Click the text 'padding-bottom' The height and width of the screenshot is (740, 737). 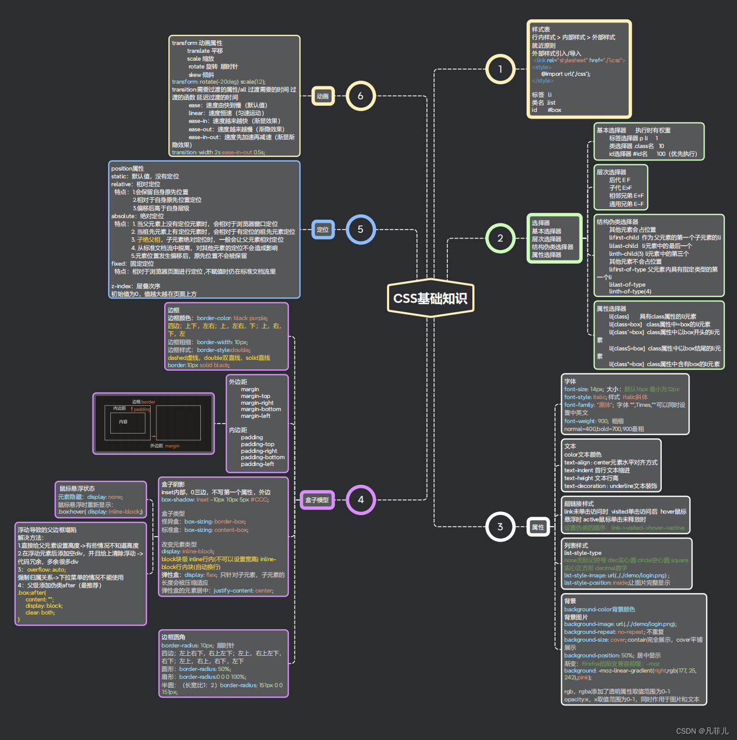pyautogui.click(x=263, y=457)
